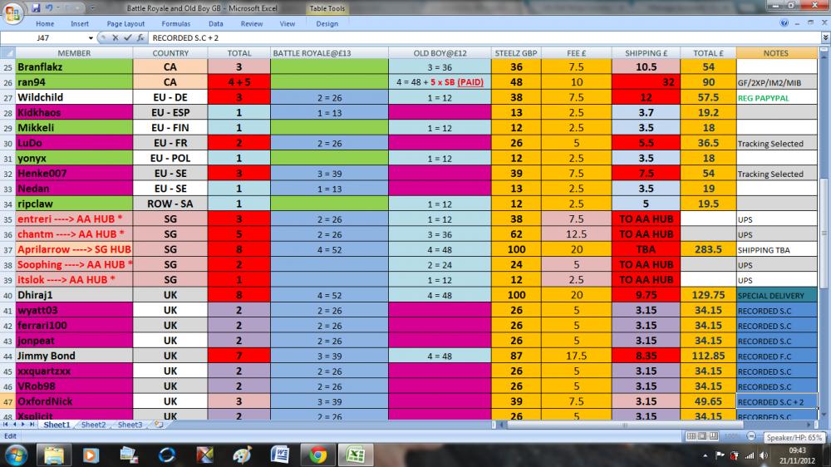Go to first sheet with navigation arrow
This screenshot has height=467, width=831.
5,425
